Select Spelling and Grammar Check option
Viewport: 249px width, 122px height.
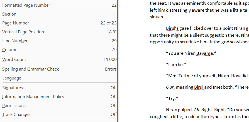31,69
